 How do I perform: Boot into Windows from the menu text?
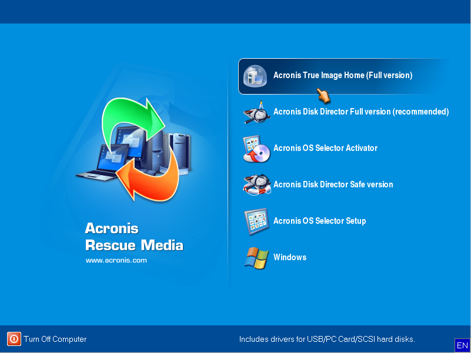pyautogui.click(x=290, y=258)
